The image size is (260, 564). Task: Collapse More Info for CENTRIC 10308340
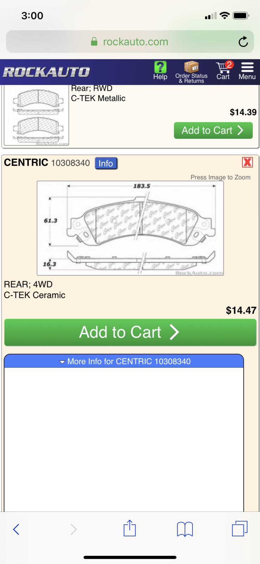pyautogui.click(x=124, y=361)
